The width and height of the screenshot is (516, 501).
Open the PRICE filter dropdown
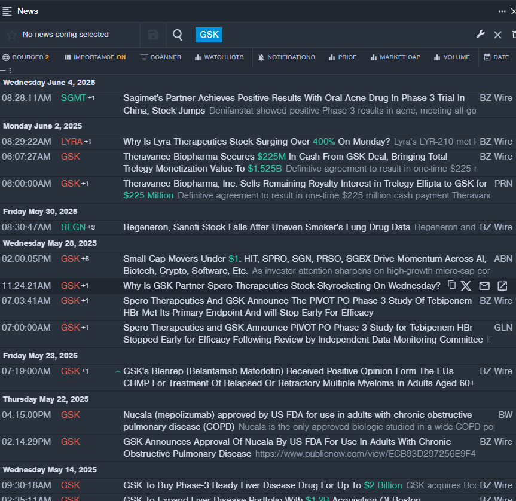343,57
